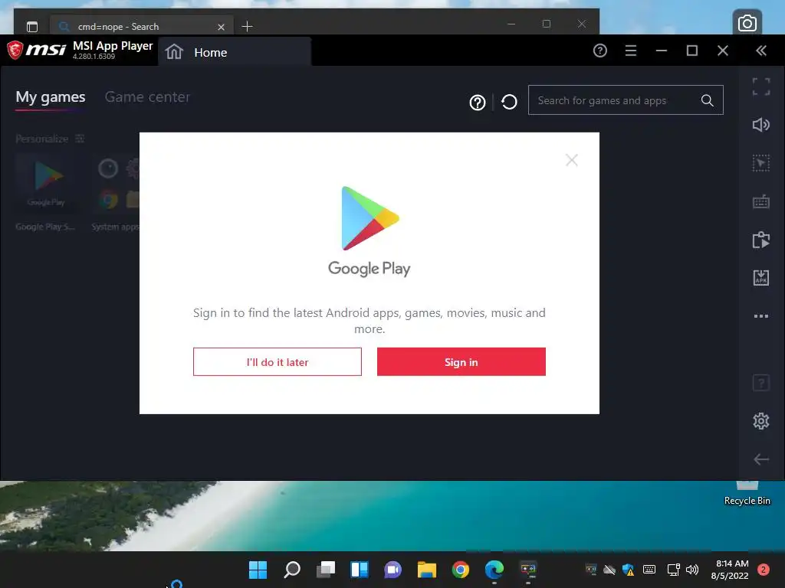Viewport: 785px width, 588px height.
Task: Open the game controls keyboard icon
Action: click(761, 202)
